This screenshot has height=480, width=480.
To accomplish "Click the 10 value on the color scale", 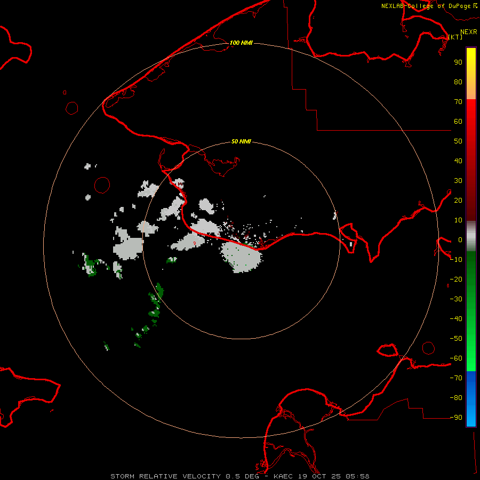I will tap(458, 220).
